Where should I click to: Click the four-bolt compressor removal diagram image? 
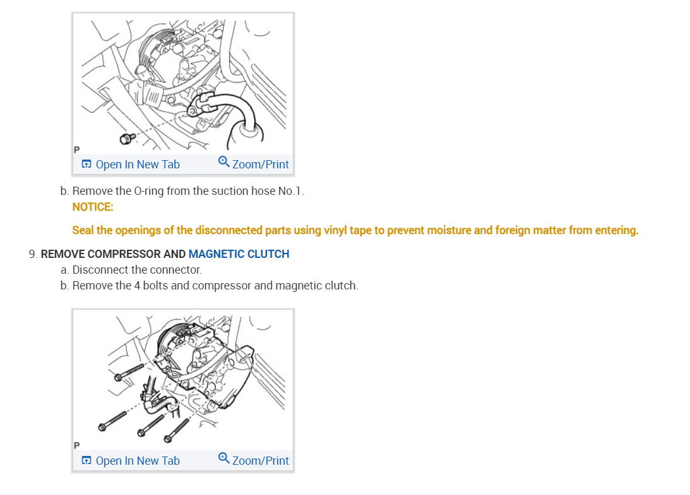point(183,380)
